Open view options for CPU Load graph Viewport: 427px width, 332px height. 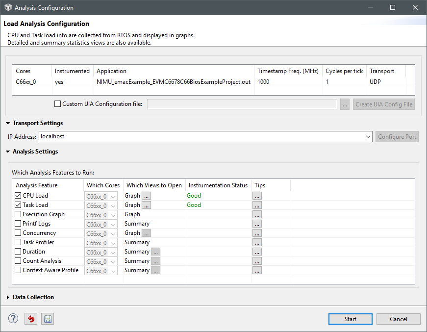coord(146,196)
